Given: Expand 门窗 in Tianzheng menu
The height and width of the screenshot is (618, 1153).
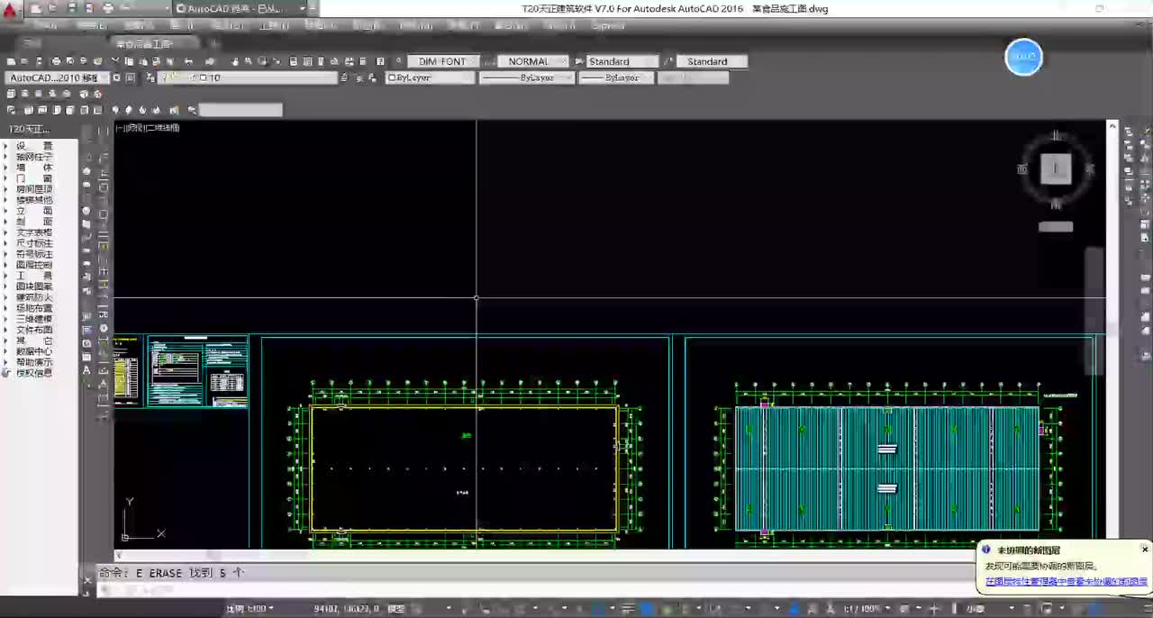Looking at the screenshot, I should [x=34, y=178].
